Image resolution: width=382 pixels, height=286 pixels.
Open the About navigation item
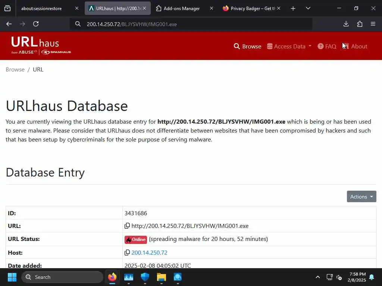pos(355,47)
